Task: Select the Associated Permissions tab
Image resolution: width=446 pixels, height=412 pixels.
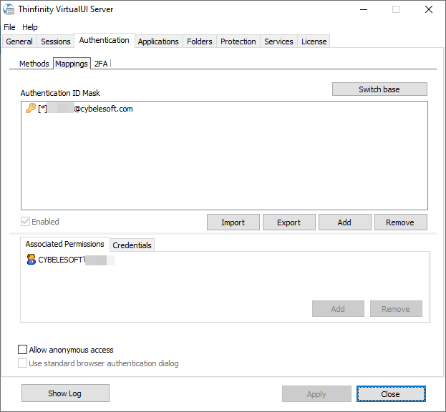Action: (x=65, y=244)
